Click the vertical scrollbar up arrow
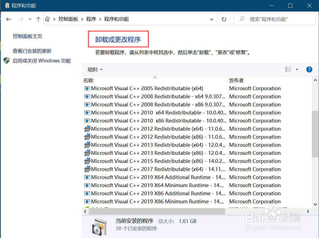 coord(315,80)
